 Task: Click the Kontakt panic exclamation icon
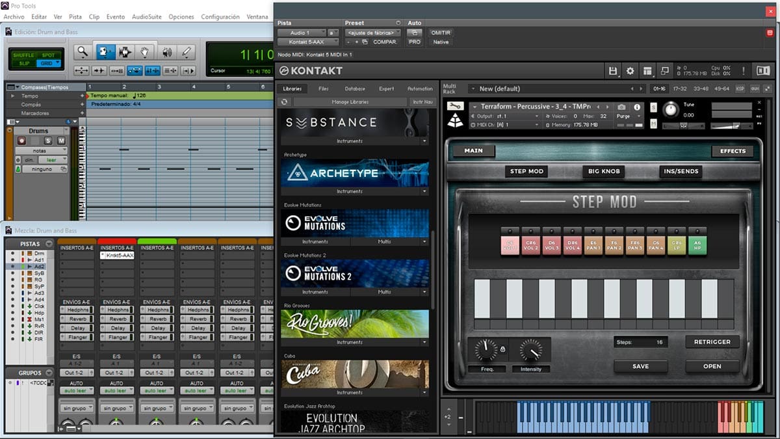(744, 71)
